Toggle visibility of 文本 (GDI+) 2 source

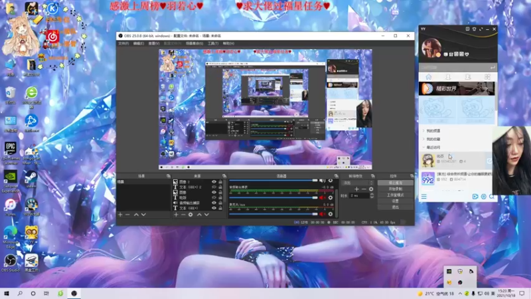coord(214,187)
